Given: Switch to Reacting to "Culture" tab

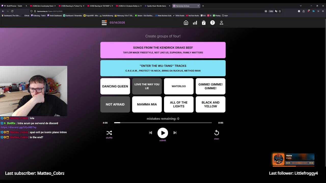Looking at the screenshot, I should [71, 6].
